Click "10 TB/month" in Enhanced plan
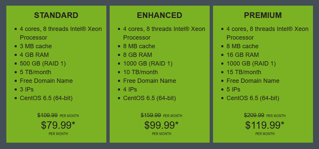Screen dimensions: 319x149 pyautogui.click(x=140, y=72)
